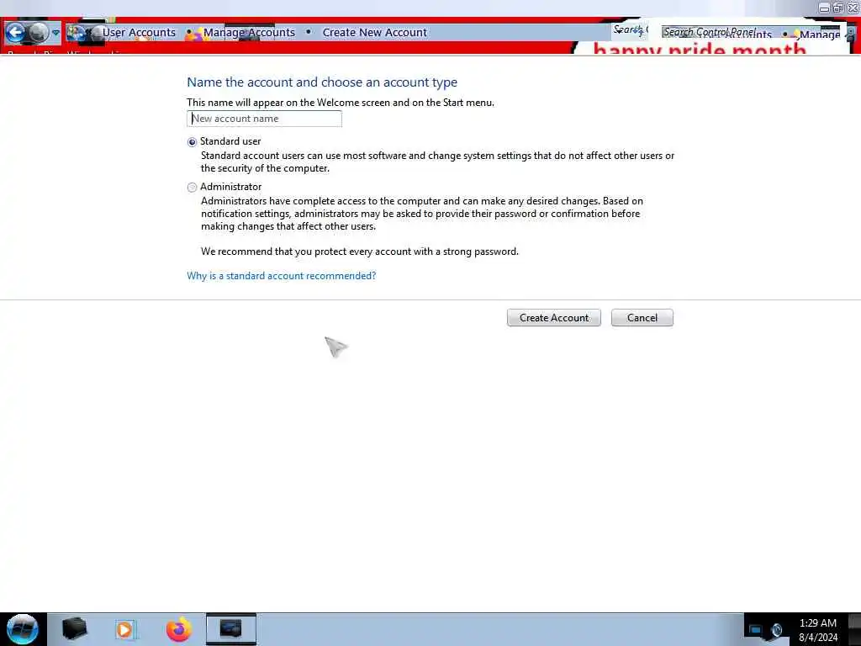Image resolution: width=861 pixels, height=646 pixels.
Task: Open the recent pages dropdown arrow
Action: pos(55,33)
